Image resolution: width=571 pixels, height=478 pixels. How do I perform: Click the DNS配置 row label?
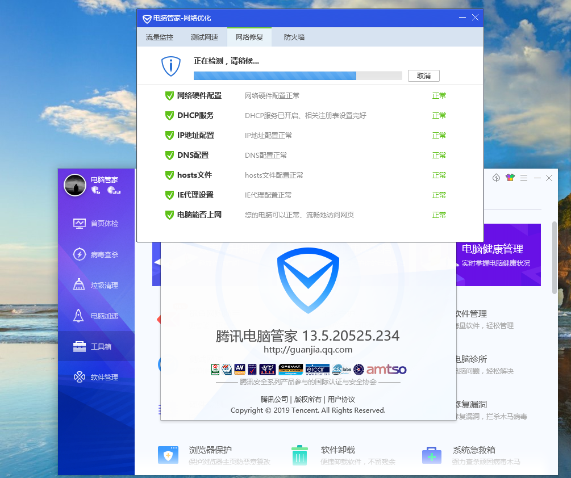point(193,156)
